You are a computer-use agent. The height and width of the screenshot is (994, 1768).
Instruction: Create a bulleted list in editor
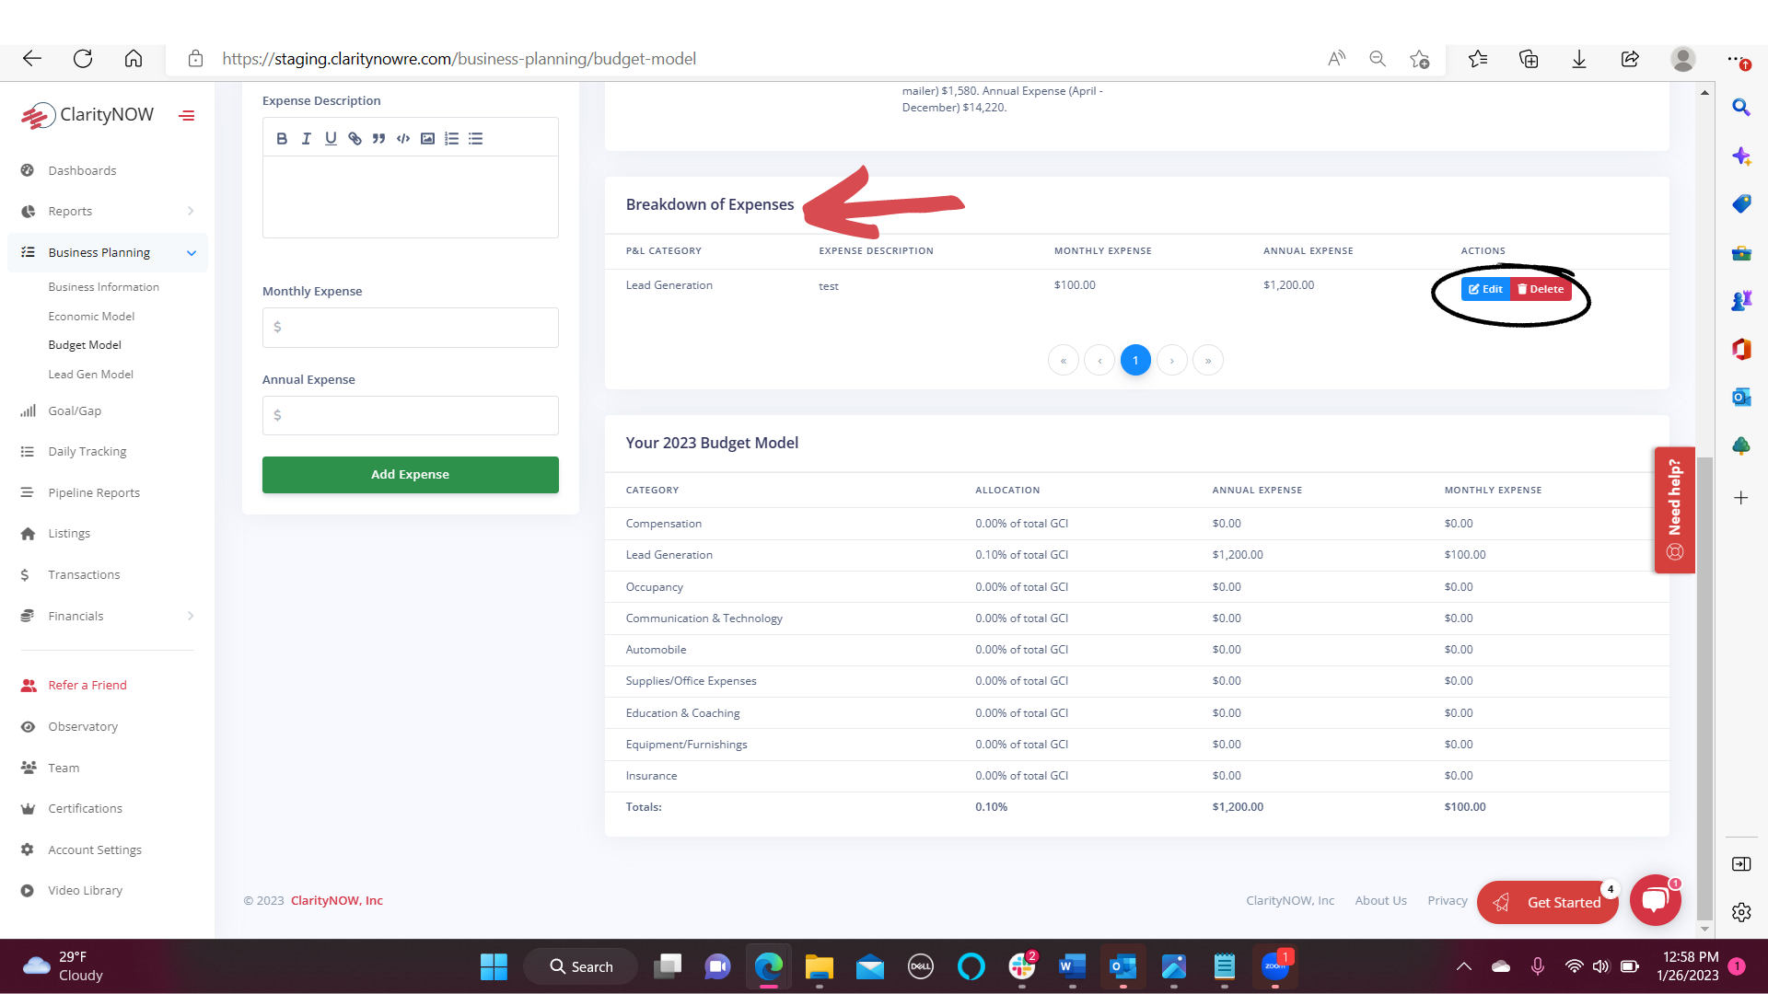pyautogui.click(x=475, y=139)
